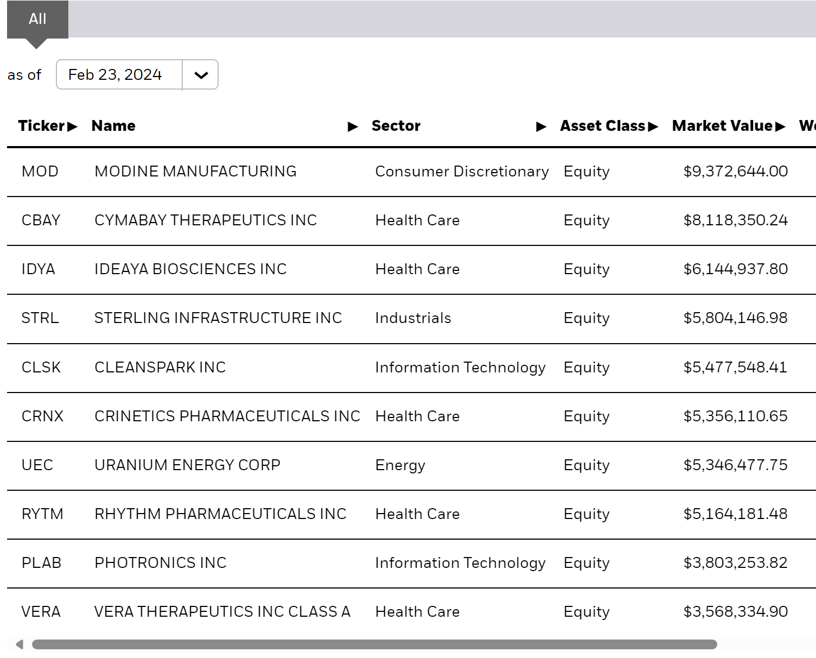
Task: Click the Ticker column header
Action: 41,126
